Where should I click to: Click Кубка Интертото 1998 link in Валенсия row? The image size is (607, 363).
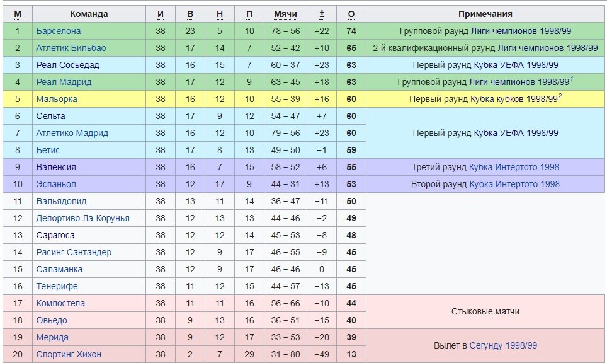pos(514,168)
